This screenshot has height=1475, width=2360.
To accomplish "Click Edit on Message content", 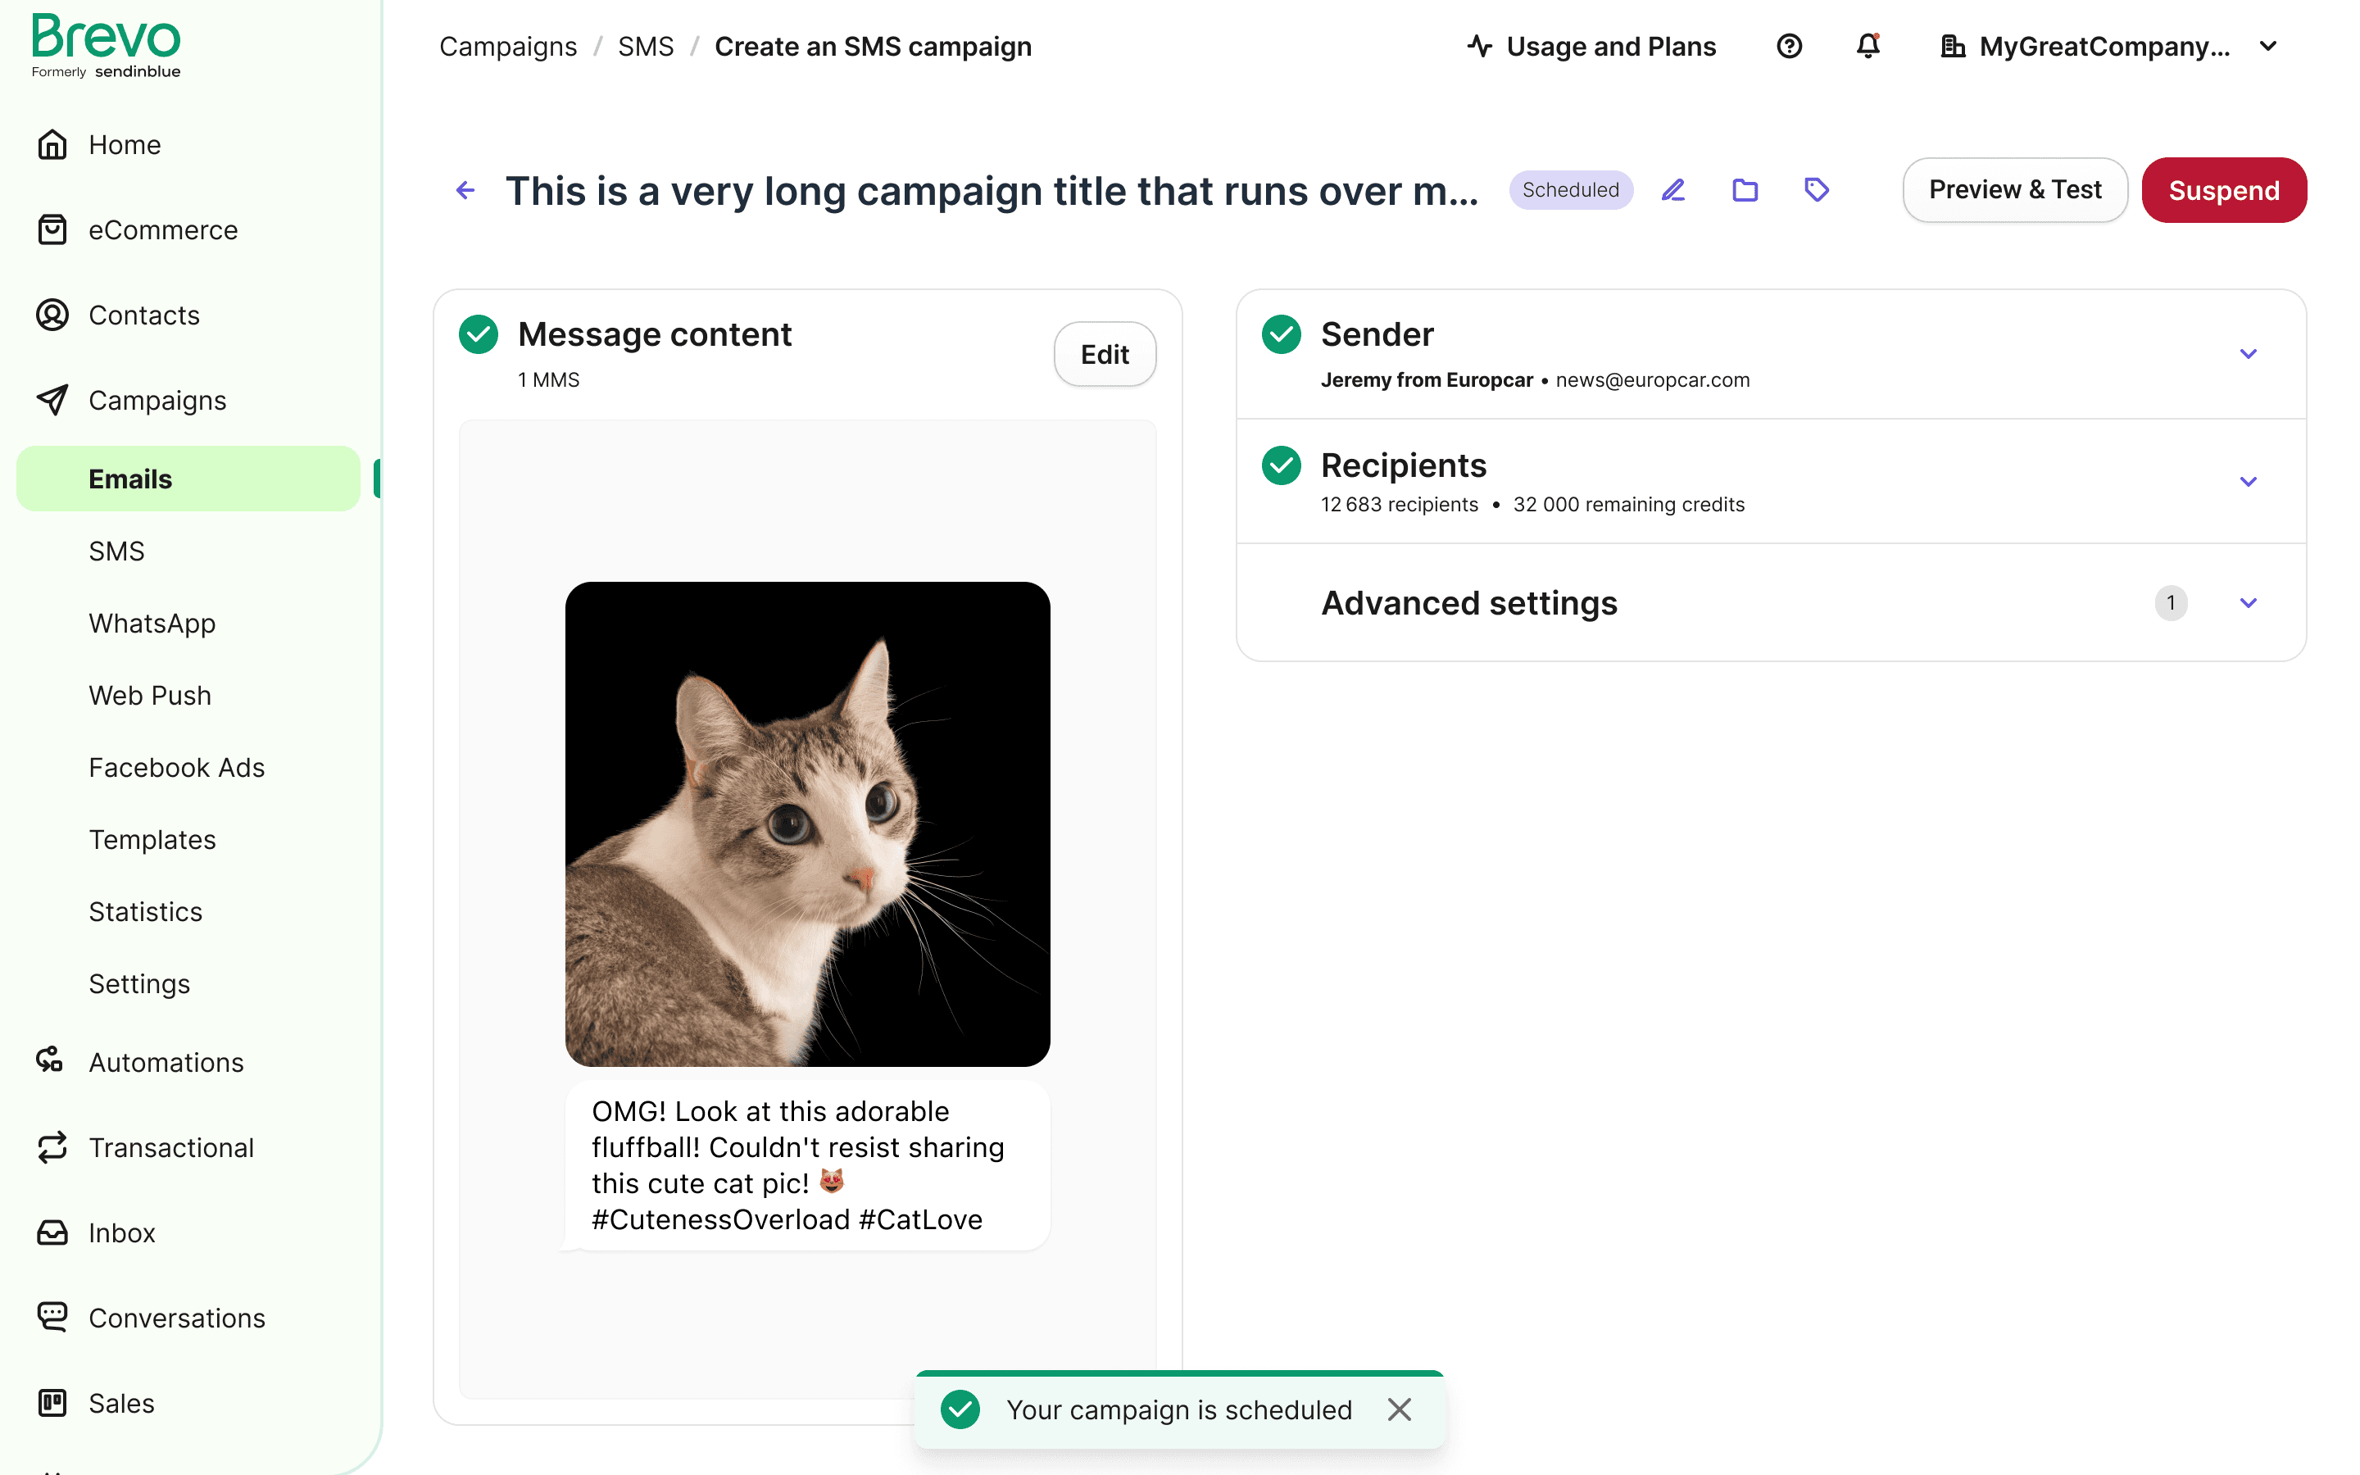I will click(x=1104, y=354).
